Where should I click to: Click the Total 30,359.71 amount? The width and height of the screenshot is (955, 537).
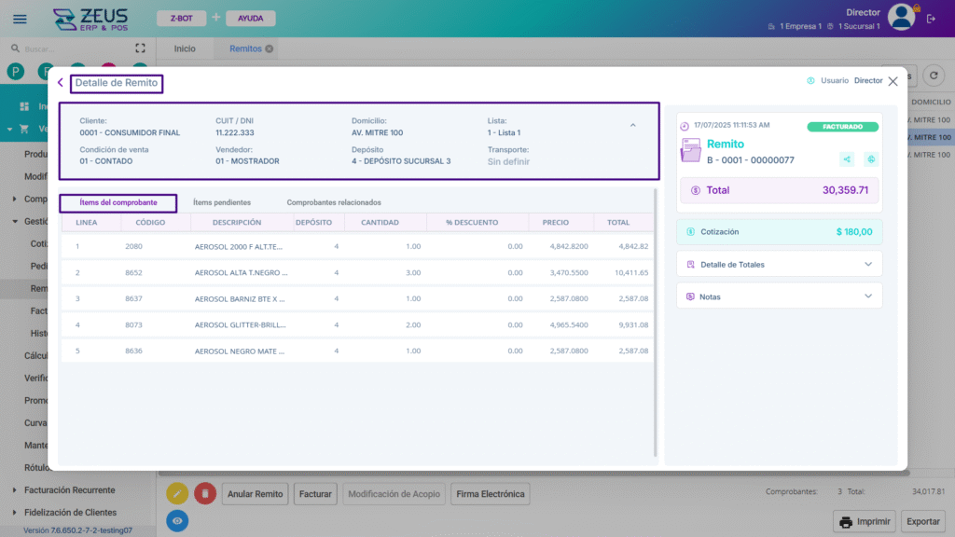tap(845, 190)
